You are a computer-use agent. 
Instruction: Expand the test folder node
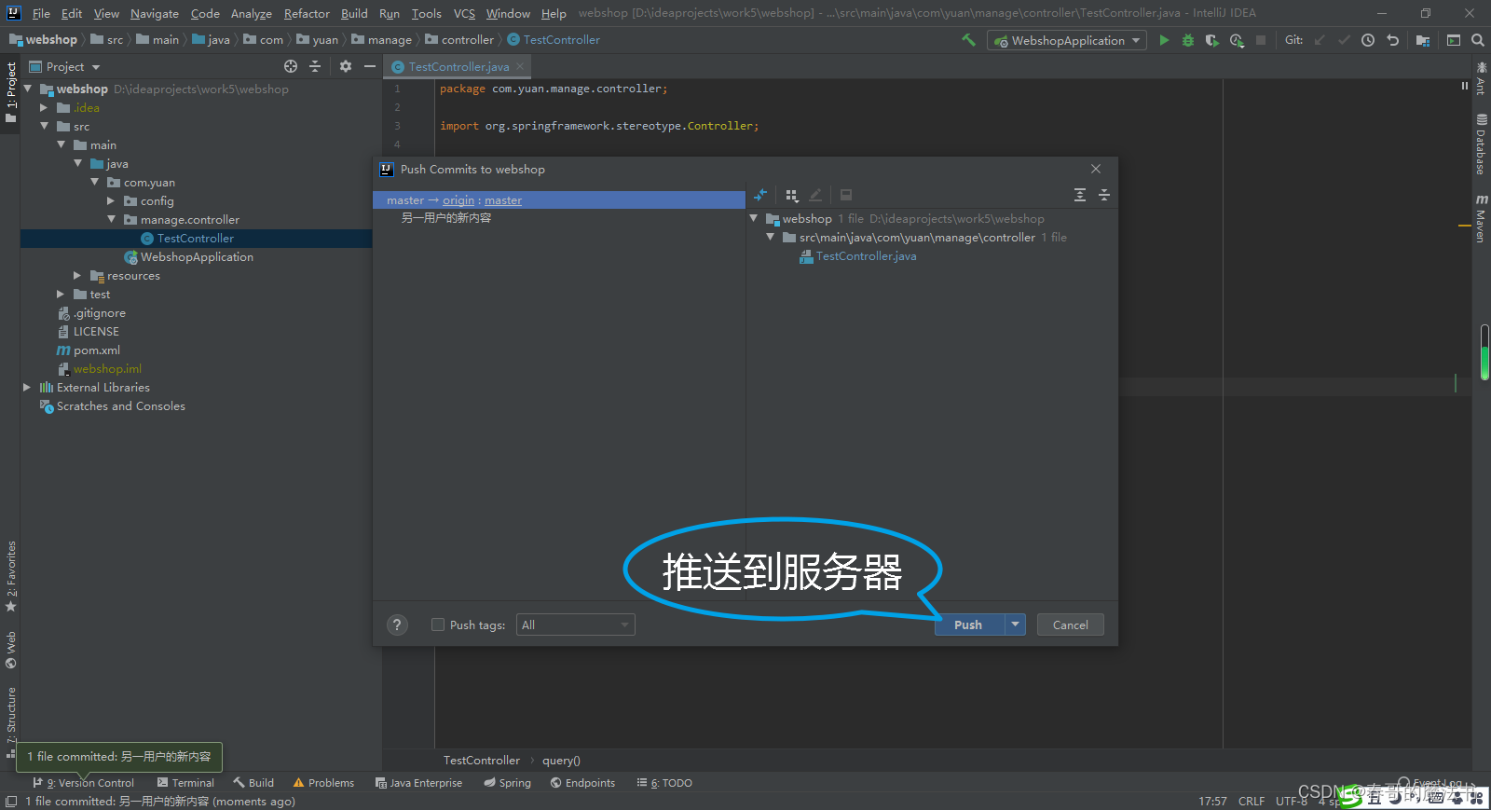[x=61, y=294]
